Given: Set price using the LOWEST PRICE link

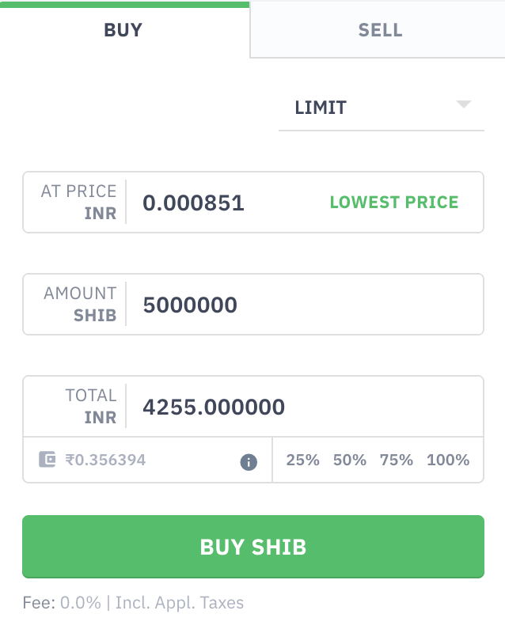Looking at the screenshot, I should 394,203.
